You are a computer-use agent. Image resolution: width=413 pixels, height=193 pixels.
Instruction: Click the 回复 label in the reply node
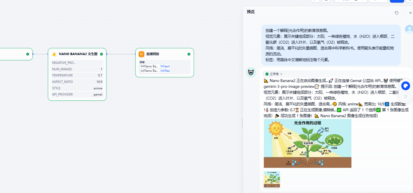(142, 62)
